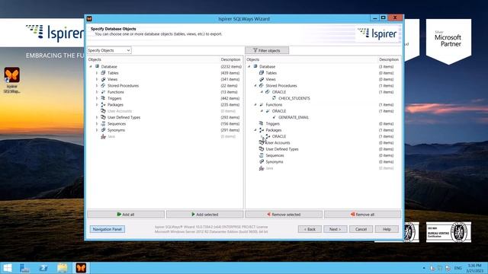Expand Views node in left tree
Image resolution: width=488 pixels, height=274 pixels.
coord(97,79)
